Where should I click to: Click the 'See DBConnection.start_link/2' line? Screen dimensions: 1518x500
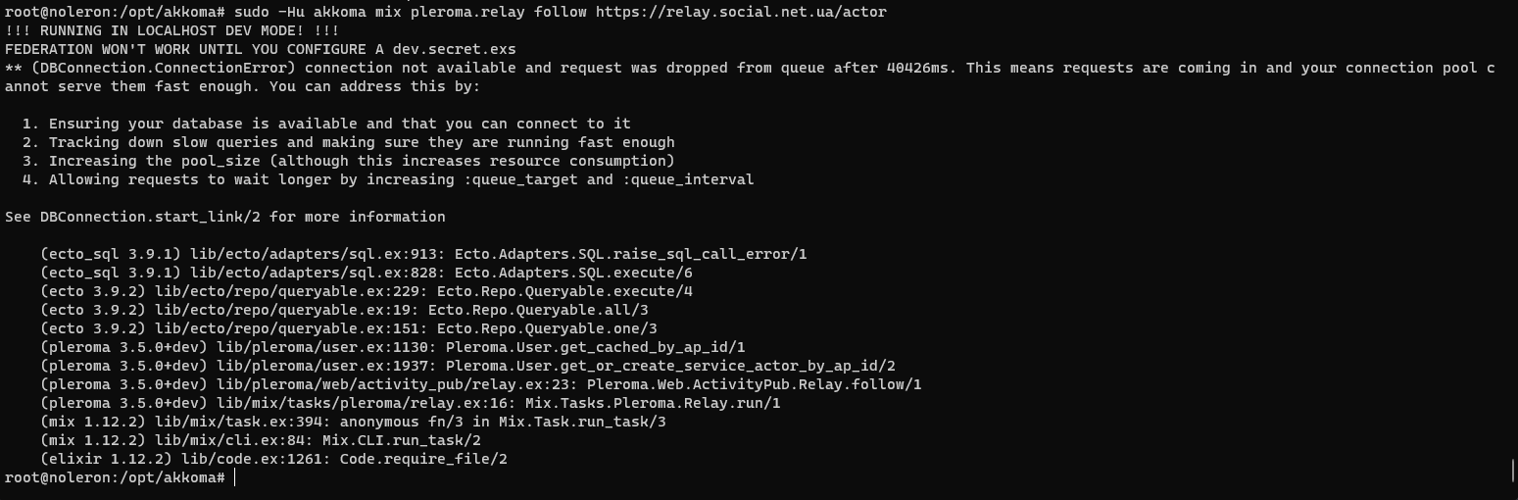point(224,217)
